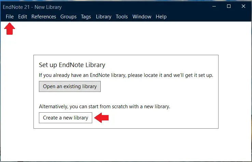Image resolution: width=252 pixels, height=162 pixels.
Task: Maximize the EndNote 21 window
Action: [229, 6]
